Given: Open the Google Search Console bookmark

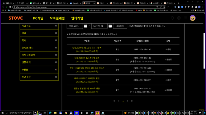Looking at the screenshot, I should (63, 10).
